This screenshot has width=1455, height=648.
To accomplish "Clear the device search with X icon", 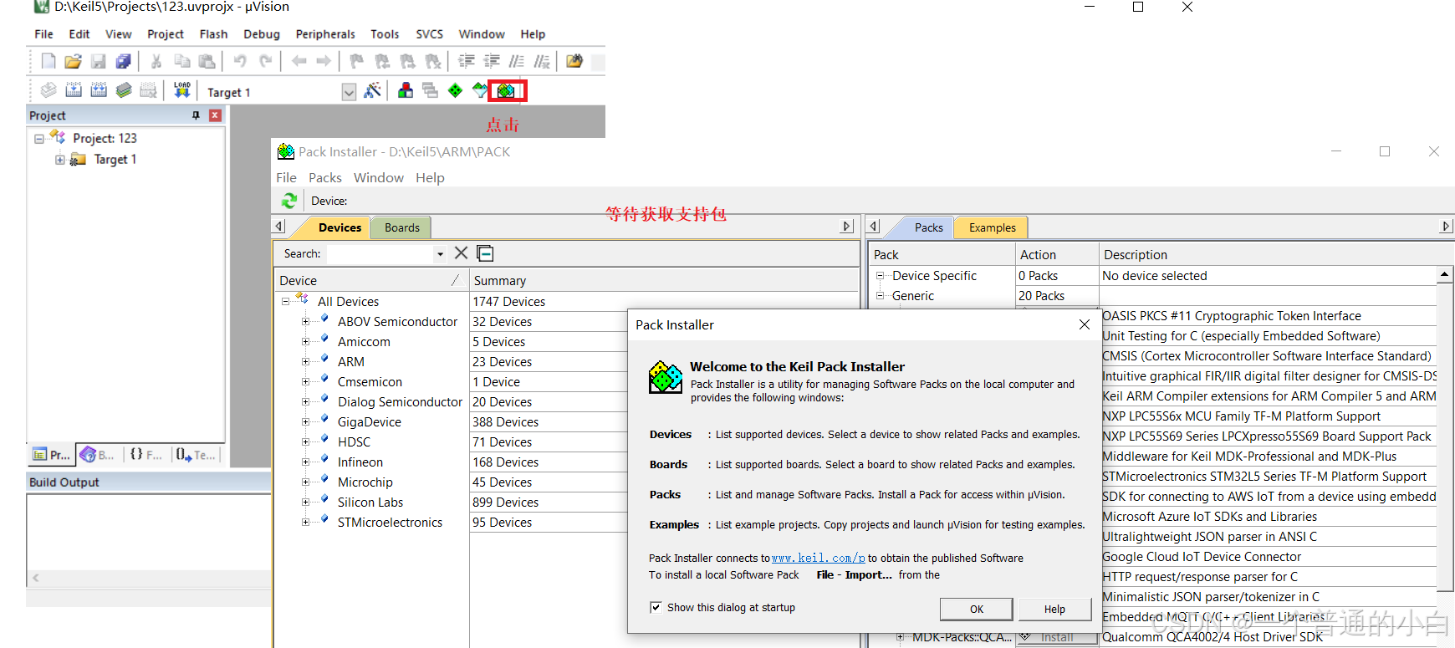I will tap(461, 253).
